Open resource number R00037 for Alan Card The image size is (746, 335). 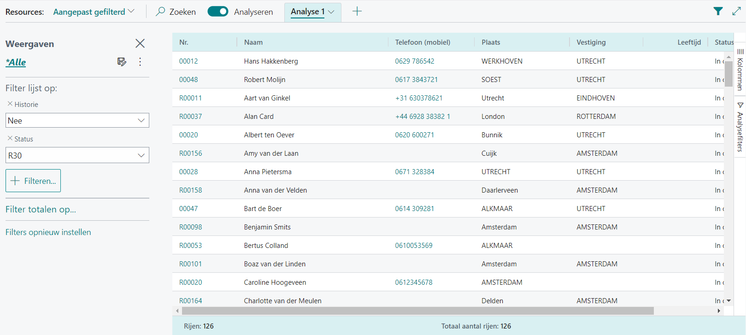190,117
